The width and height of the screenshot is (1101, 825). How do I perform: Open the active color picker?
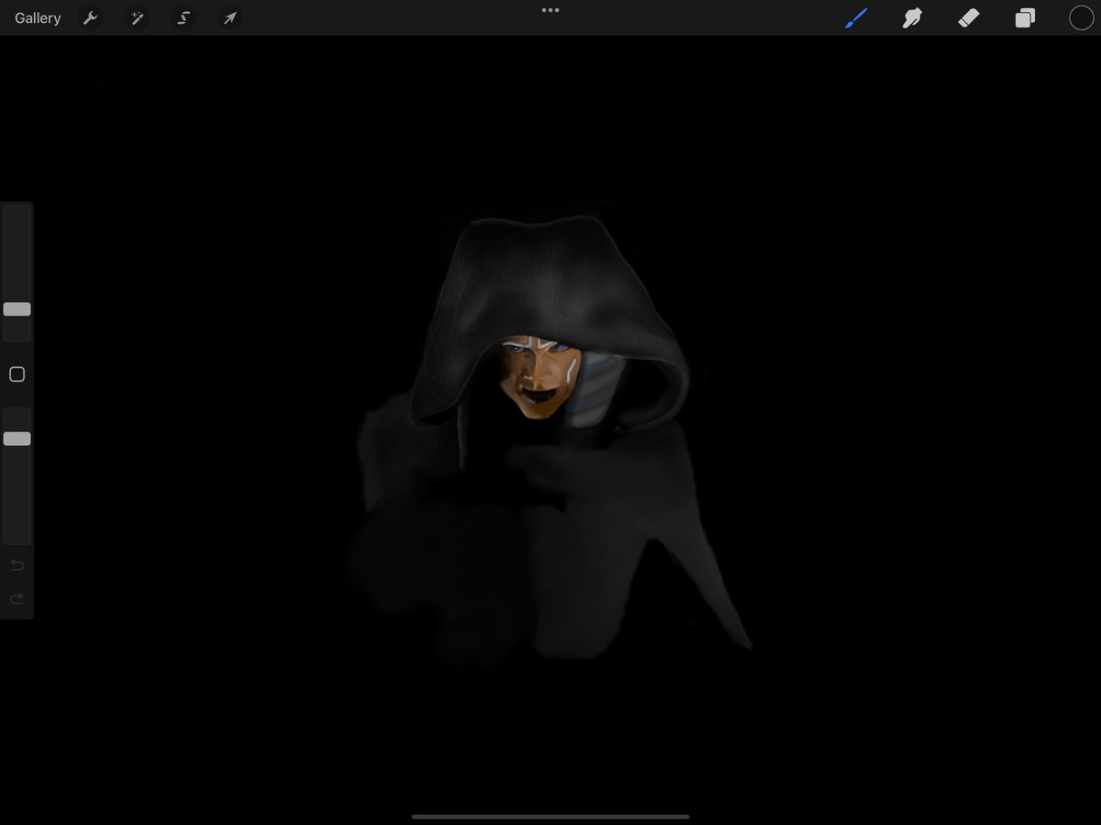[1081, 17]
